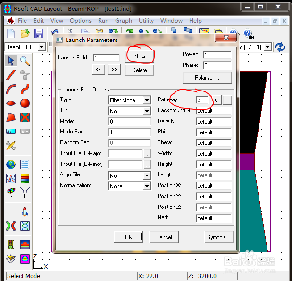Viewport: 292px width, 281px height.
Task: Go to next launch field with >>
Action: click(x=114, y=70)
